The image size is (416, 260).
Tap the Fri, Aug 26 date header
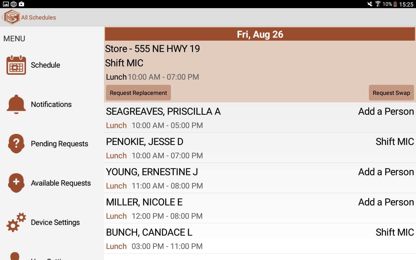point(260,34)
